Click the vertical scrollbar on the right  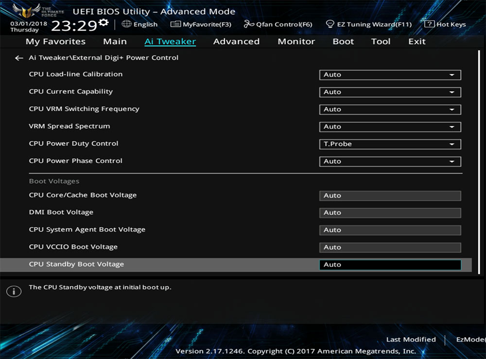pos(479,162)
